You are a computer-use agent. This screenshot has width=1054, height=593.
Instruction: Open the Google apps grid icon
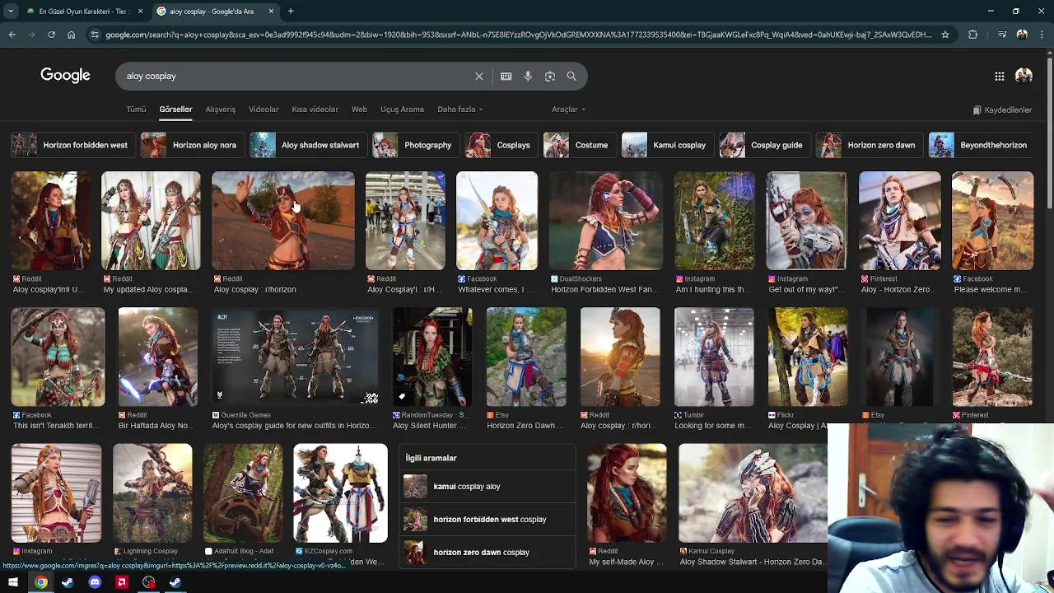[x=999, y=76]
